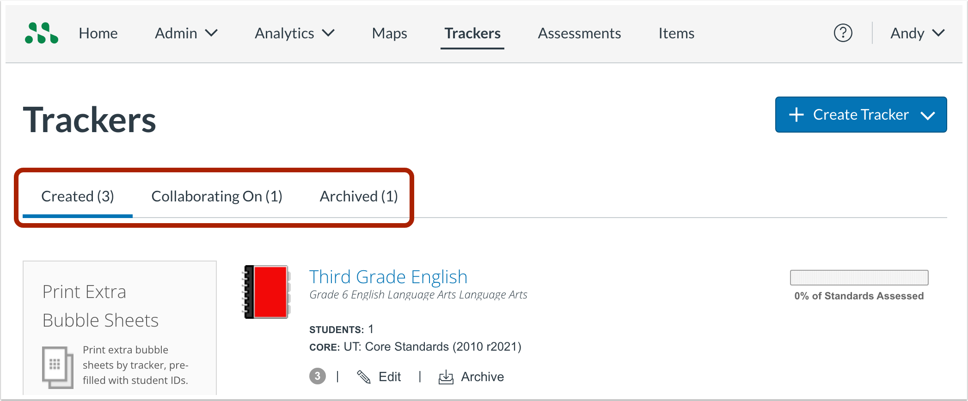
Task: Click the pencil Edit icon for Third Grade English
Action: [365, 376]
